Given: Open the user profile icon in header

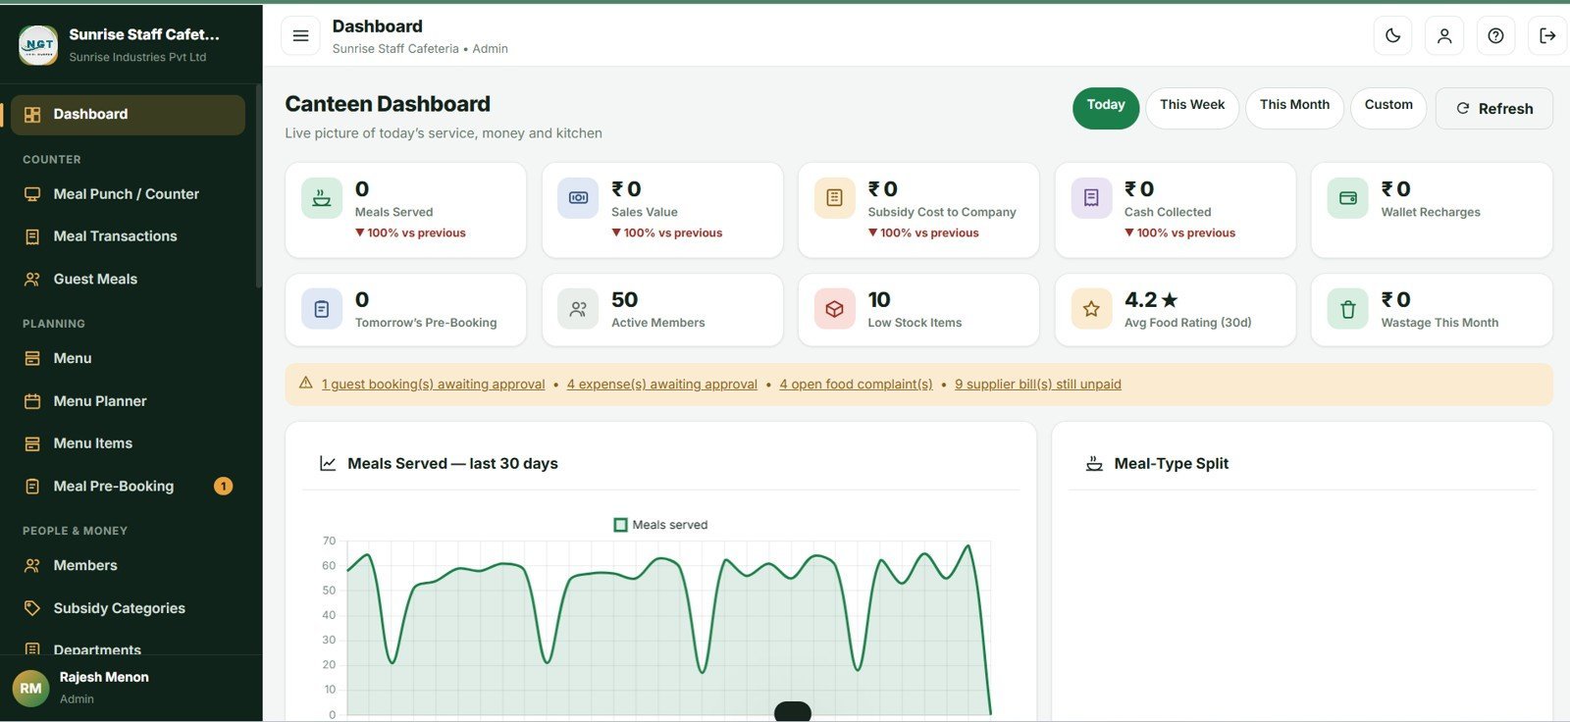Looking at the screenshot, I should coord(1444,35).
